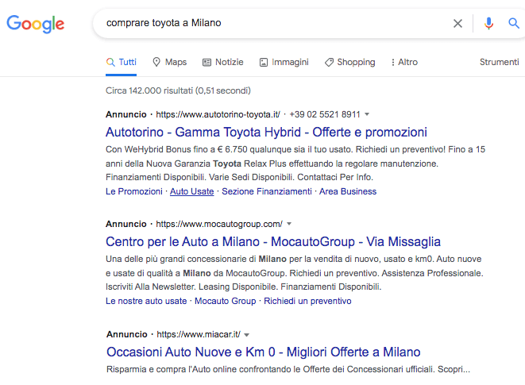Screen dimensions: 525x385
Task: Expand the miacar.it ad dropdown arrow
Action: 247,335
